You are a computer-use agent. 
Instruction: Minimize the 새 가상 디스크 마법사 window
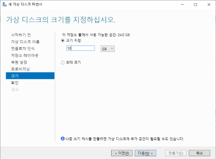(x=183, y=5)
